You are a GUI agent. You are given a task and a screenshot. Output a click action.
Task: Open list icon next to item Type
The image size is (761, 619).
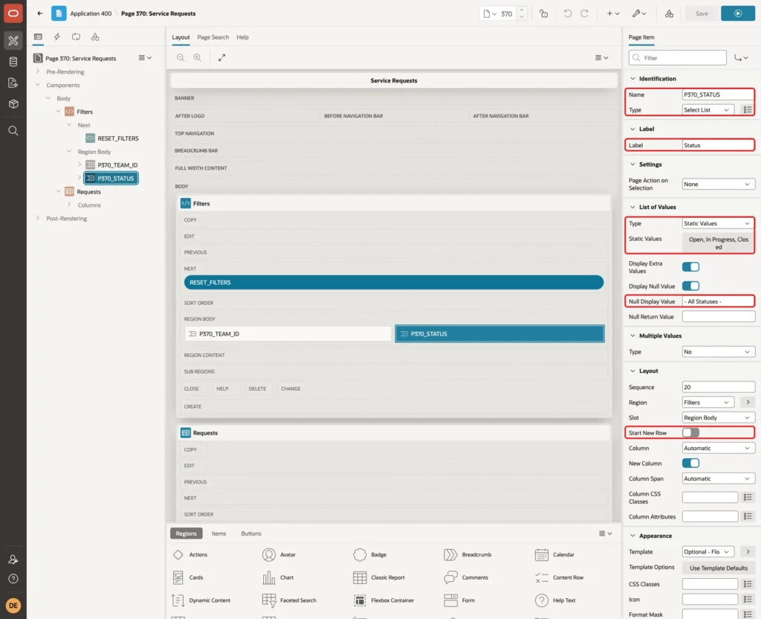click(x=748, y=110)
